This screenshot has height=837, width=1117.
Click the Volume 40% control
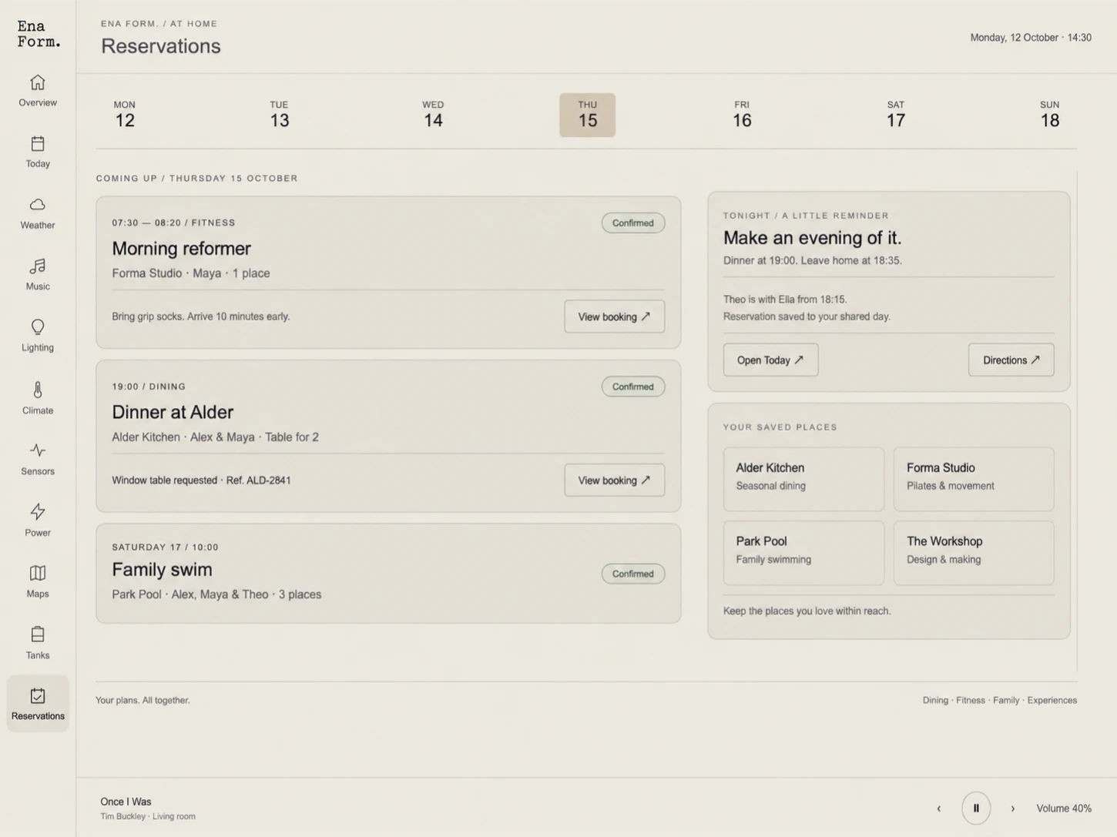[x=1064, y=808]
